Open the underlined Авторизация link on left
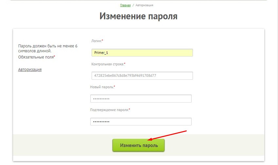The height and width of the screenshot is (165, 278). pyautogui.click(x=30, y=69)
